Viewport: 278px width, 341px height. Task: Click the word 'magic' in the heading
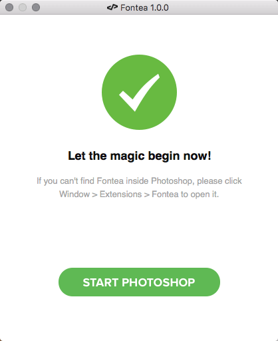(128, 157)
